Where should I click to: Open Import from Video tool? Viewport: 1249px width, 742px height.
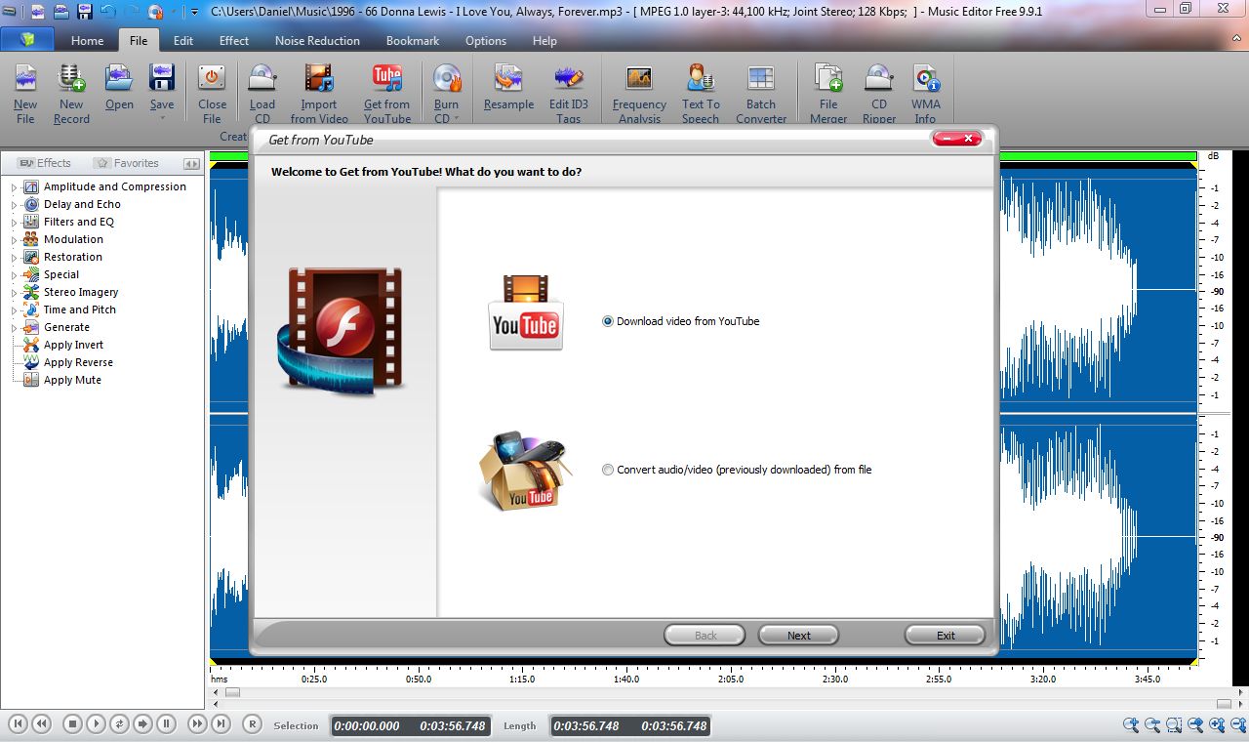coord(319,94)
